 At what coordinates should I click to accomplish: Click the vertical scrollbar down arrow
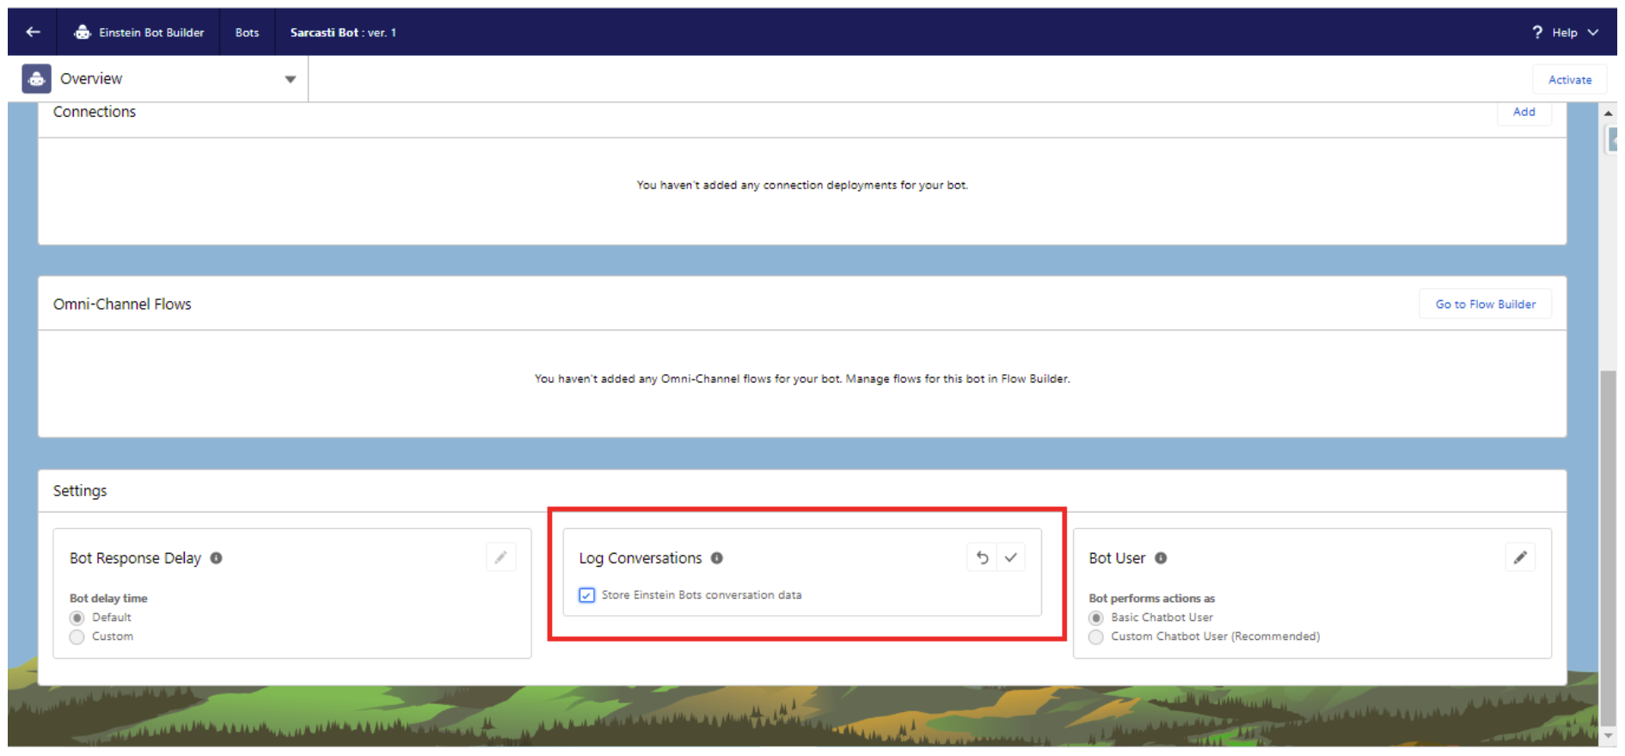point(1608,737)
